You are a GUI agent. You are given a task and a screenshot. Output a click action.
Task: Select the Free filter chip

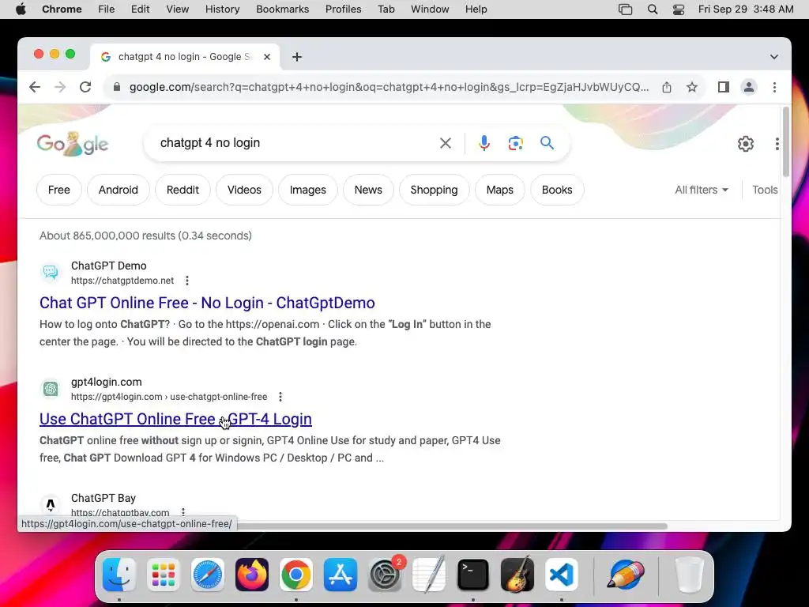[x=58, y=190]
